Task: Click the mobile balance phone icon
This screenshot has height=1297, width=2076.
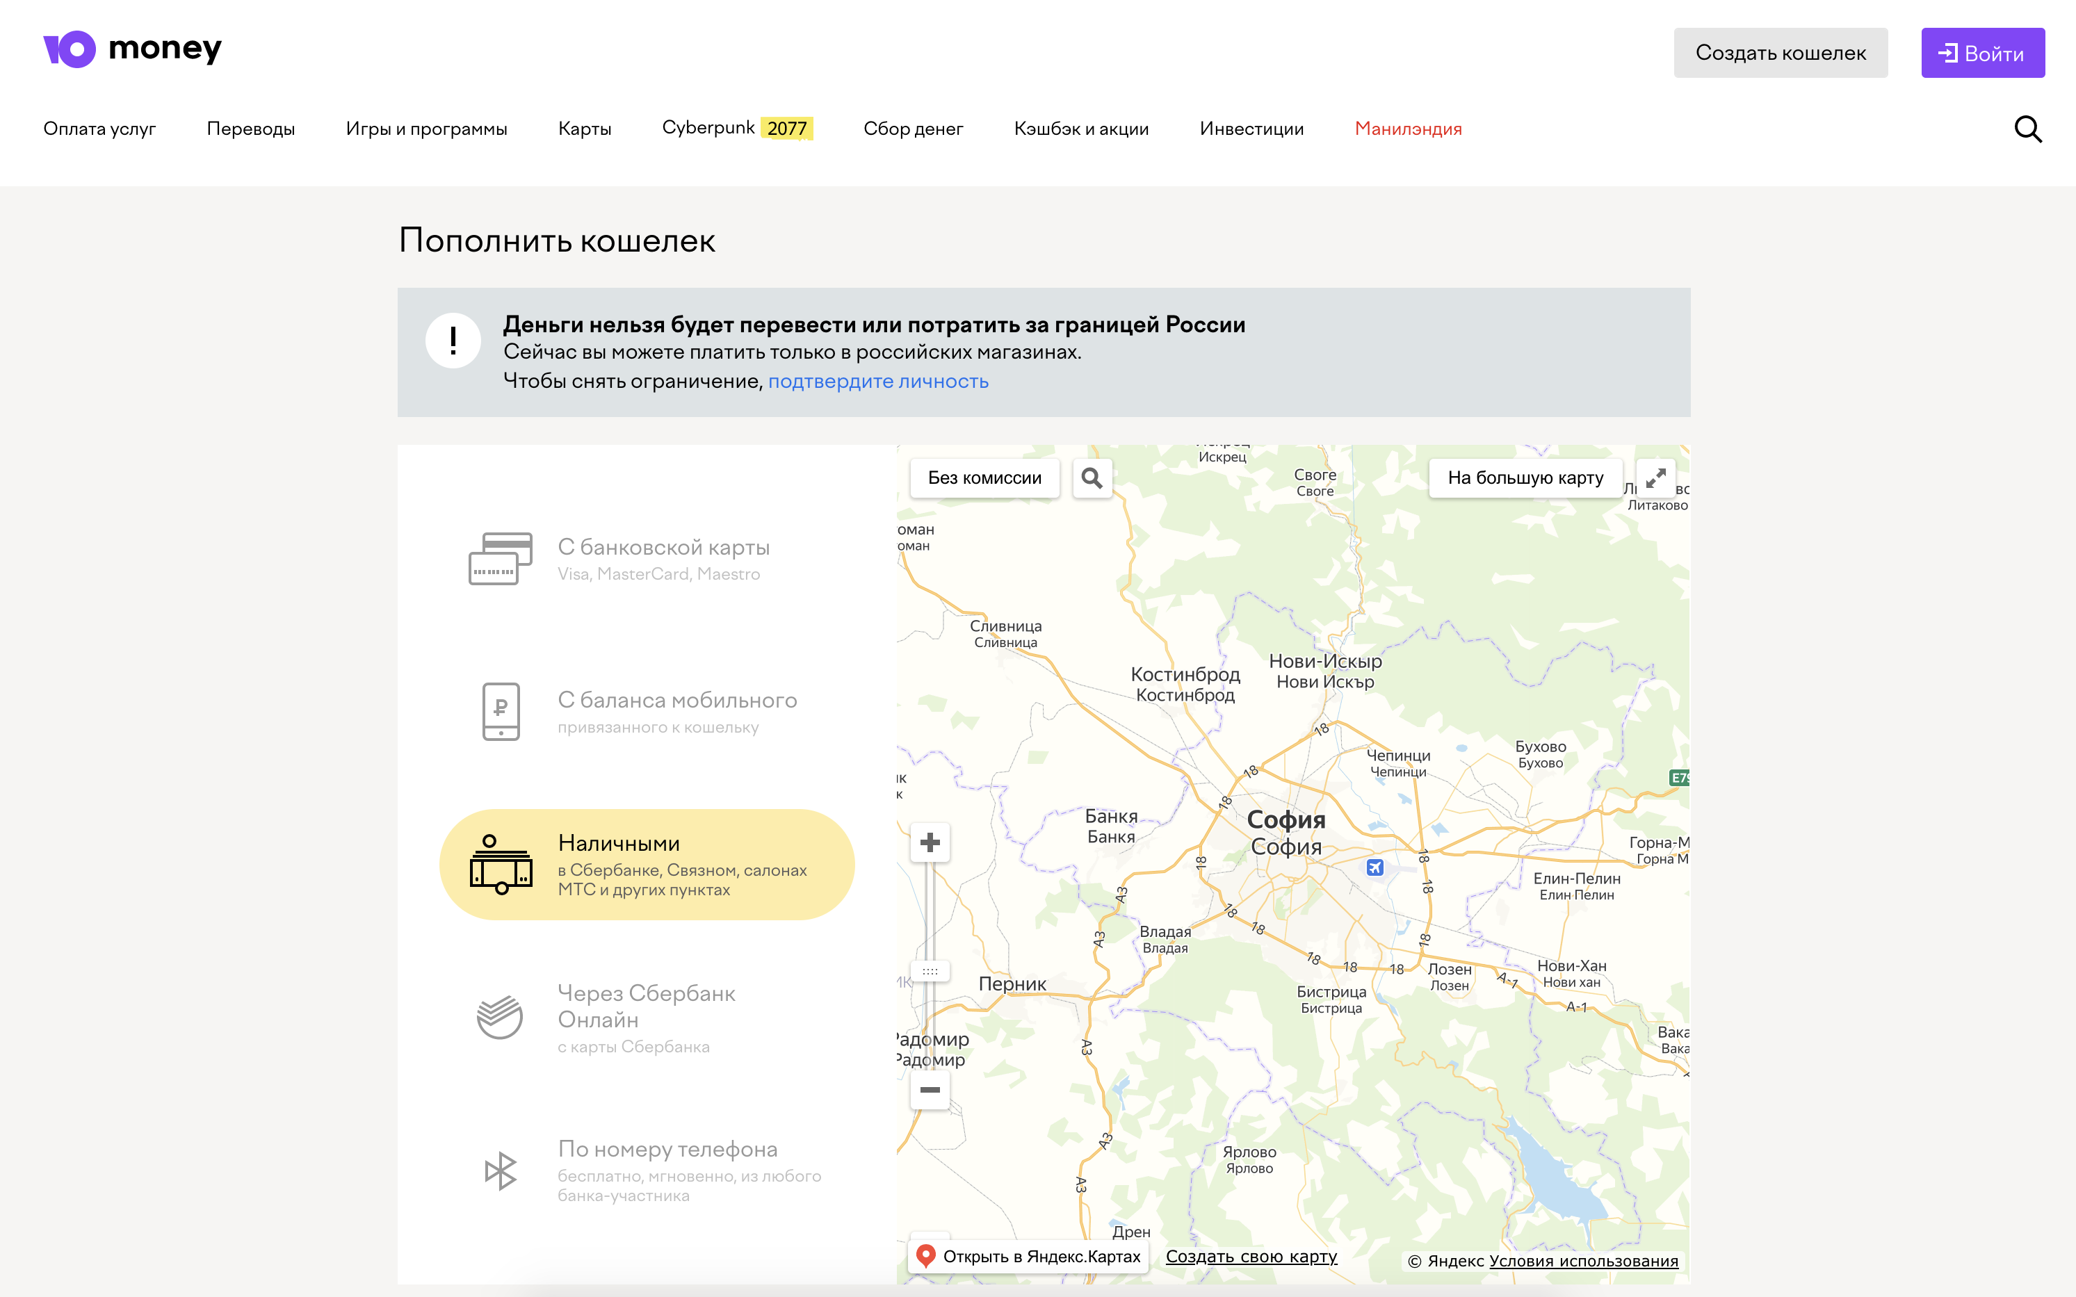Action: pos(501,711)
